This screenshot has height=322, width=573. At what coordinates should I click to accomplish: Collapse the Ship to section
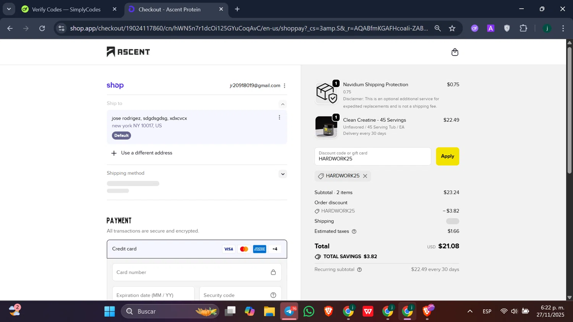(283, 104)
